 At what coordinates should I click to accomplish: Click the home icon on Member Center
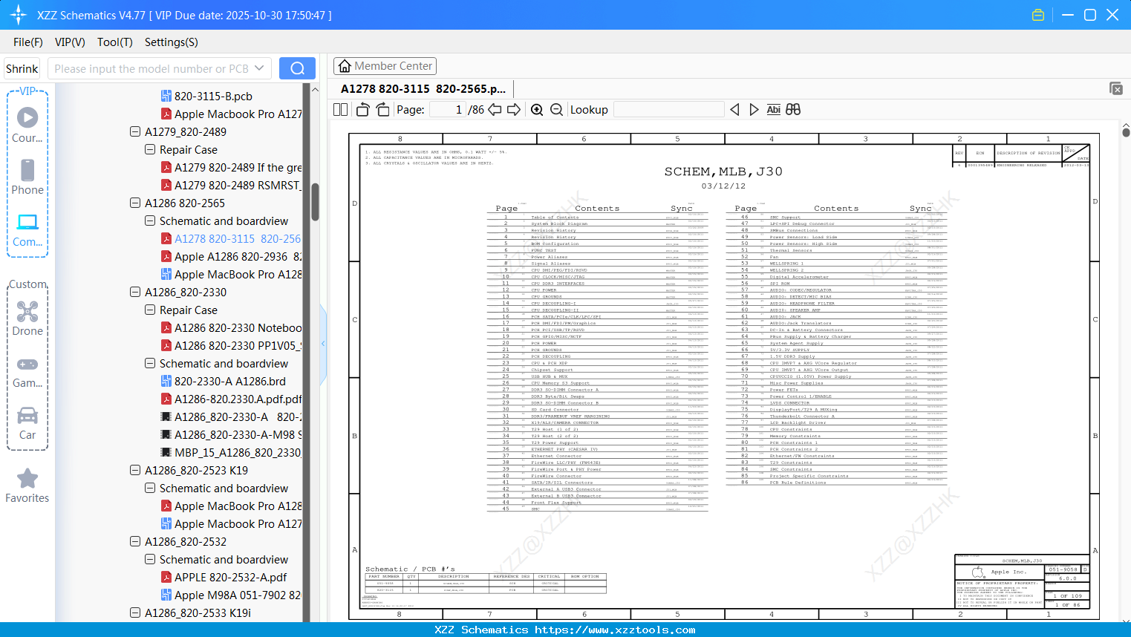(x=345, y=66)
